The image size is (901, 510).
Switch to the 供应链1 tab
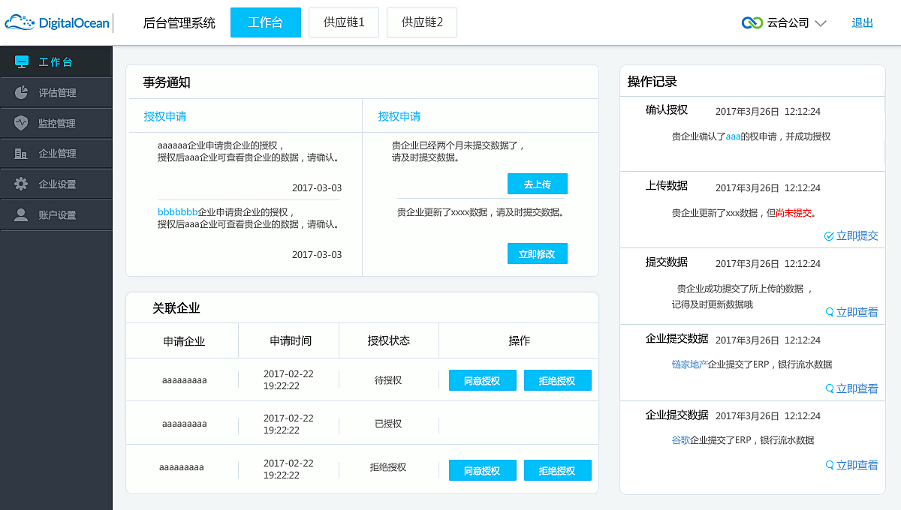[x=344, y=22]
